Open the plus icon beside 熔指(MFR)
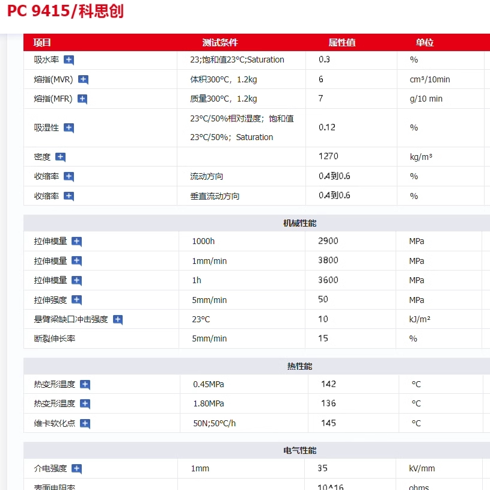The height and width of the screenshot is (490, 490). click(x=82, y=99)
